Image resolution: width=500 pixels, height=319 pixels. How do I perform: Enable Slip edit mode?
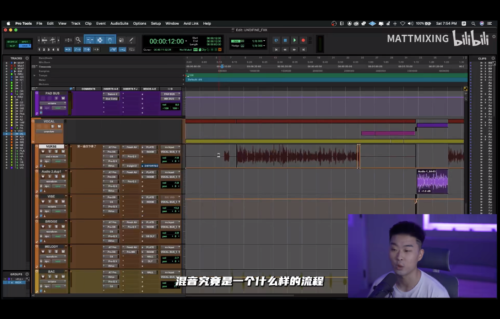tap(12, 46)
